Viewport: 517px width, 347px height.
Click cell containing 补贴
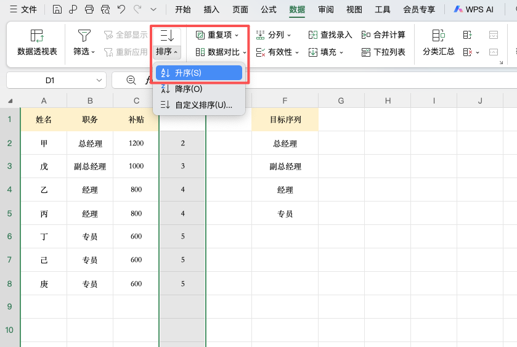pyautogui.click(x=136, y=120)
